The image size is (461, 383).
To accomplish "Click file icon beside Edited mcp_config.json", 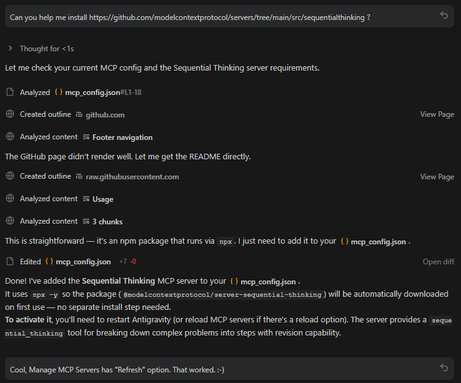I will coord(10,261).
